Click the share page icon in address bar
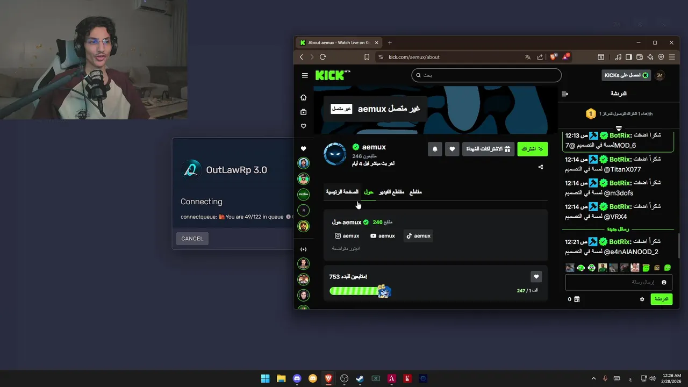 click(x=540, y=57)
